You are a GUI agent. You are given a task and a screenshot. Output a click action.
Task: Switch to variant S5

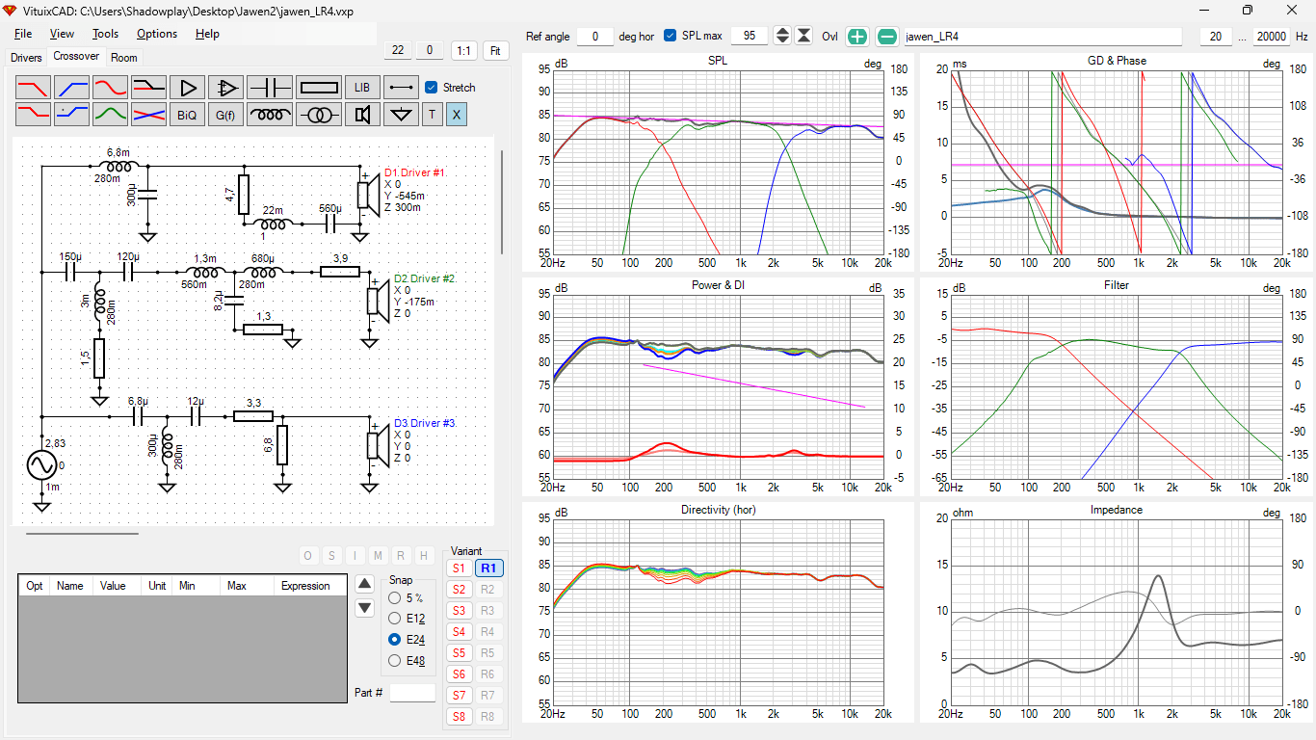point(459,653)
